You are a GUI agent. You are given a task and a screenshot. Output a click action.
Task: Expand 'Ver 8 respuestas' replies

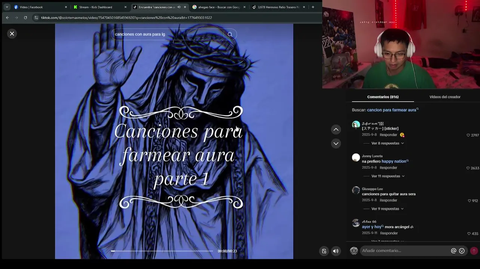(x=388, y=143)
